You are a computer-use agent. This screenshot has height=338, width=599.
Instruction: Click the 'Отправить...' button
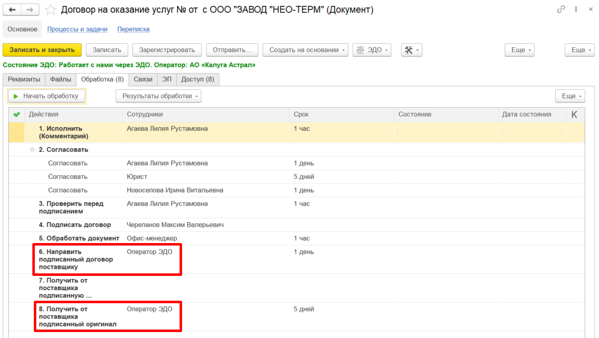click(x=232, y=50)
